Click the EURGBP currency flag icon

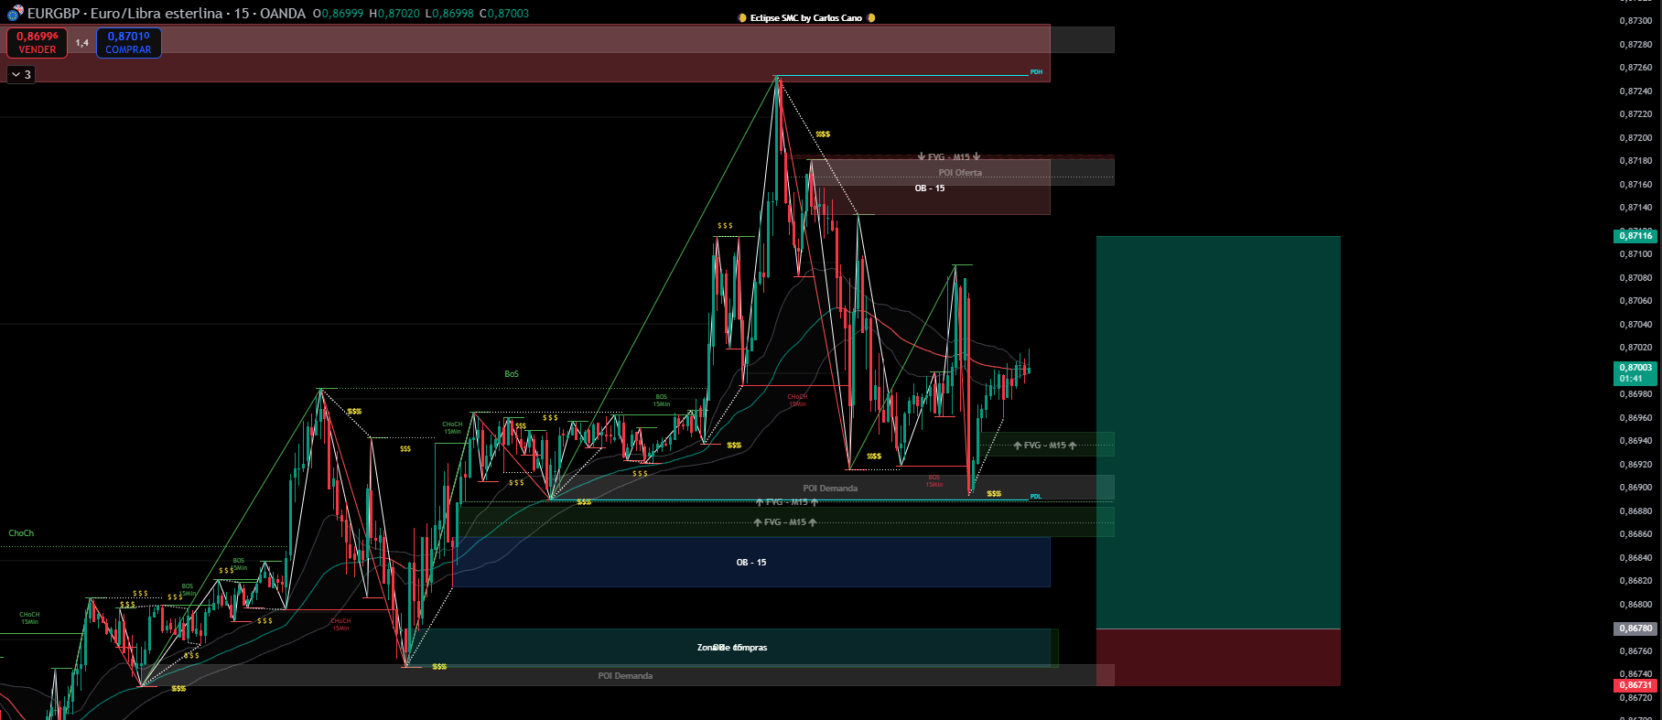[x=15, y=13]
